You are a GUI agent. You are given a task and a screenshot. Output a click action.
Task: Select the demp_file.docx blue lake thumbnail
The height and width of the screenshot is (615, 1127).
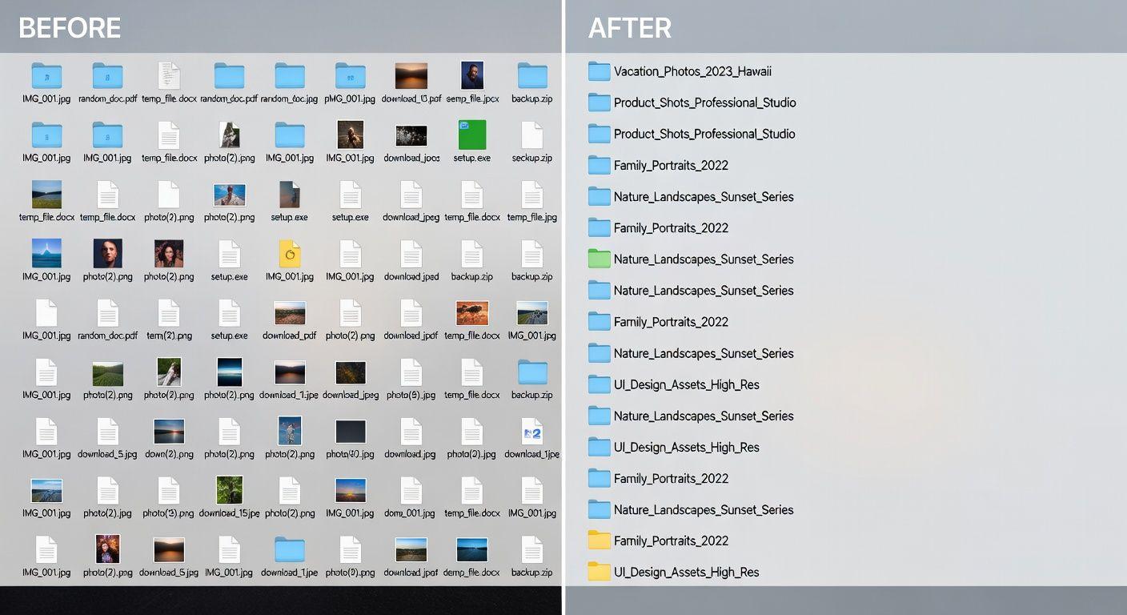tap(472, 549)
